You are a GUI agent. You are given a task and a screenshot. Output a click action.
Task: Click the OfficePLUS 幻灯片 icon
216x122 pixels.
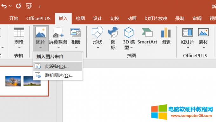click(187, 32)
